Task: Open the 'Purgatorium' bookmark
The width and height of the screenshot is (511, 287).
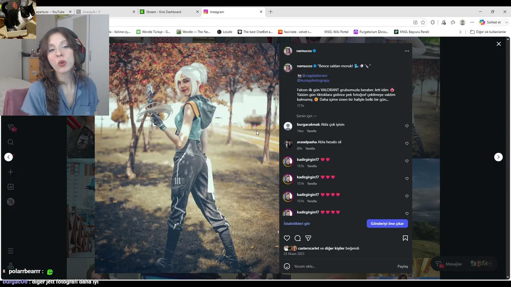Action: (x=371, y=32)
